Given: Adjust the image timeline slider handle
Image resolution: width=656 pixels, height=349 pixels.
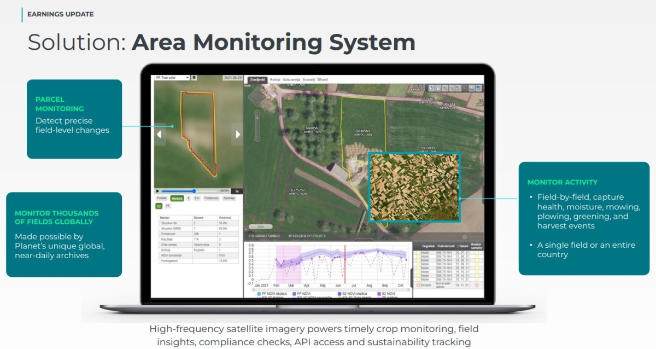Looking at the screenshot, I should coord(194,191).
